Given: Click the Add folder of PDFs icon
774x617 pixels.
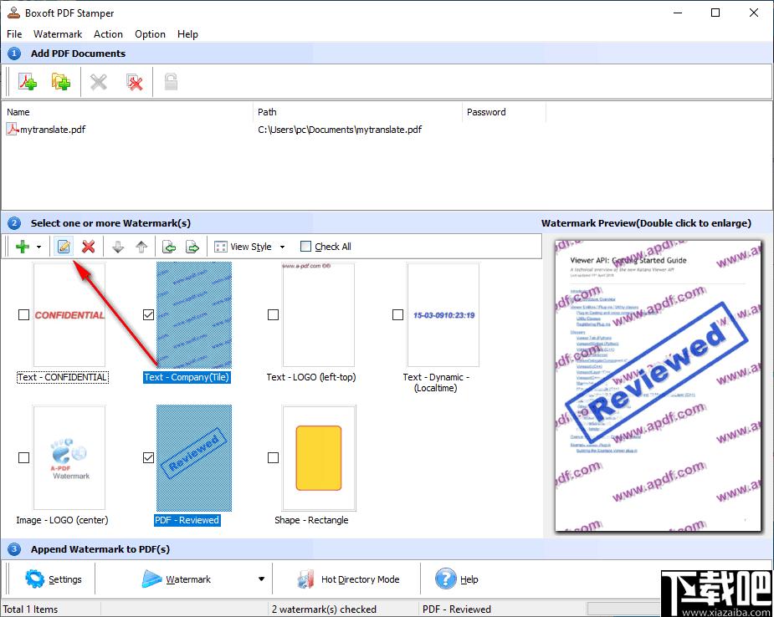Looking at the screenshot, I should tap(61, 81).
